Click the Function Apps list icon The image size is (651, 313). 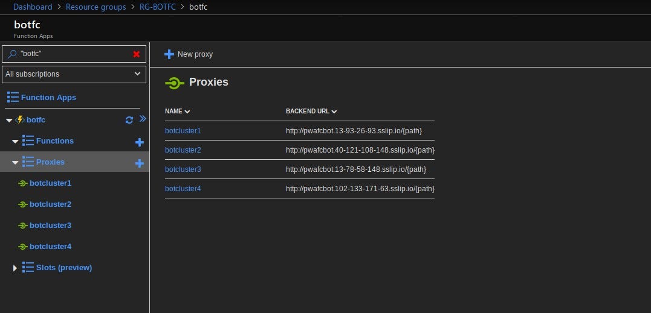(x=13, y=97)
